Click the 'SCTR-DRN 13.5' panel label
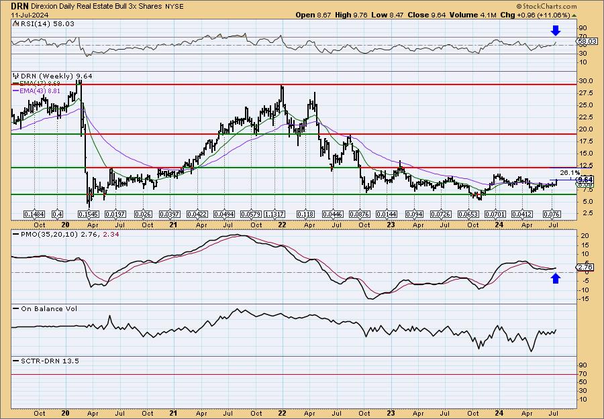This screenshot has height=419, width=604. pos(50,361)
